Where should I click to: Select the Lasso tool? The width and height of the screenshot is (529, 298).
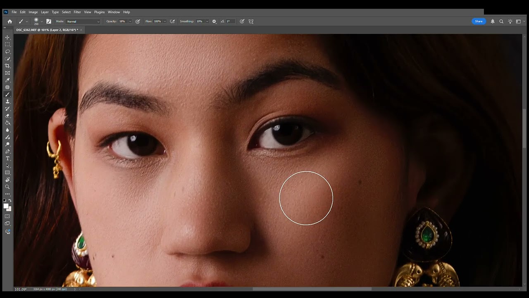pos(7,51)
